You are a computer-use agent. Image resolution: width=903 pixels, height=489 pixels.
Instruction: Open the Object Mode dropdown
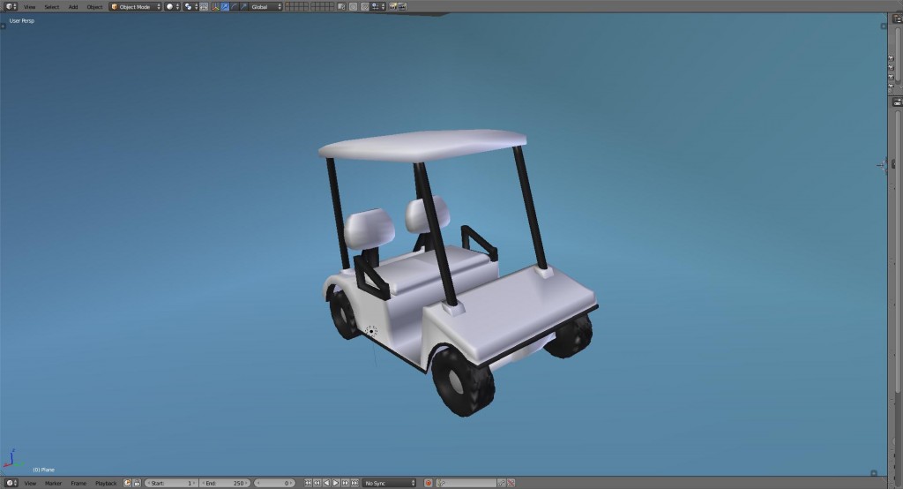(x=135, y=6)
